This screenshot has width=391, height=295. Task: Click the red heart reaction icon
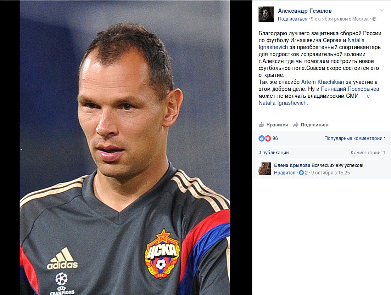click(268, 138)
